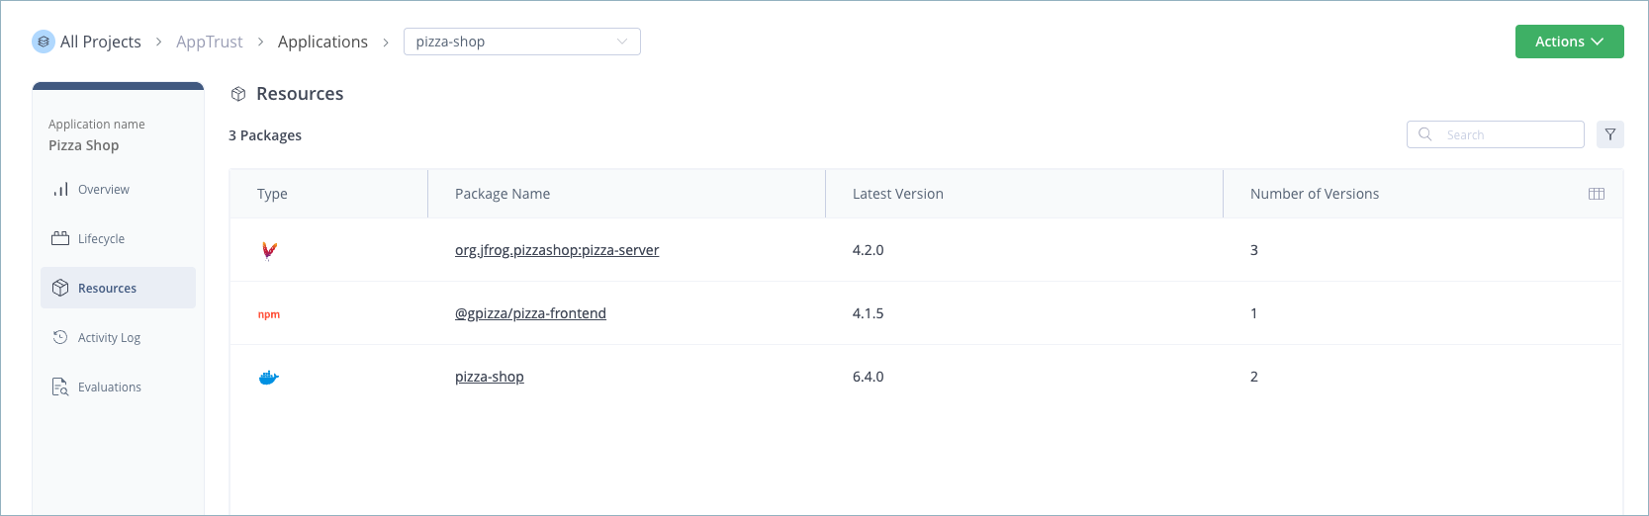
Task: Click the Activity Log clock icon
Action: point(60,337)
